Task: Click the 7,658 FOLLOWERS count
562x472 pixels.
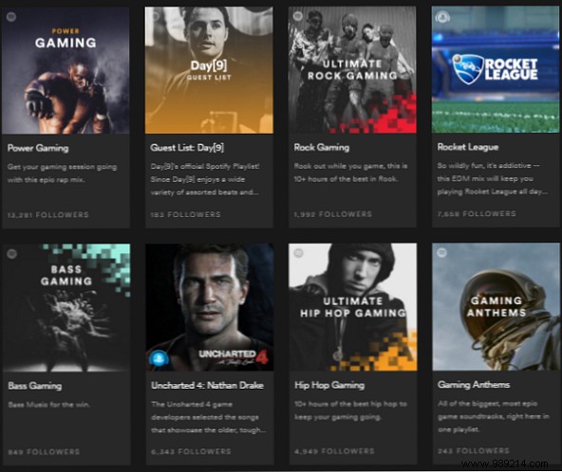Action: (477, 214)
